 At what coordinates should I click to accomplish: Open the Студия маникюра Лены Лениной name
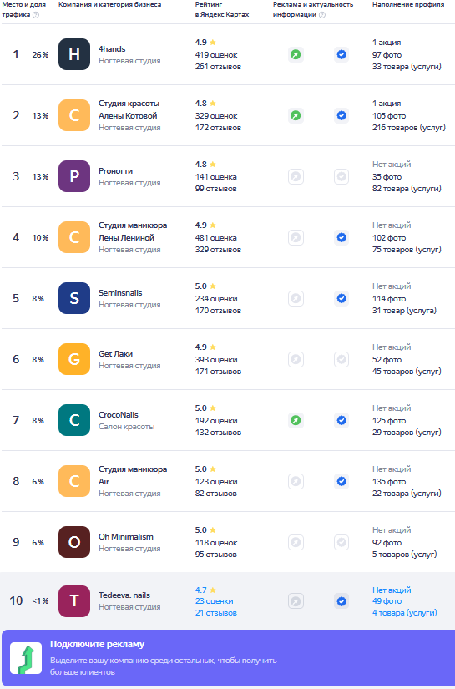[133, 231]
